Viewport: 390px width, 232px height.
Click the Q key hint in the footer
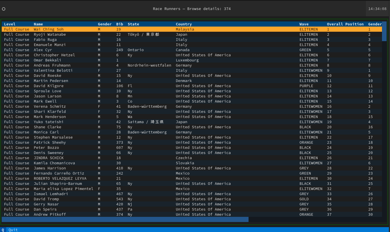pos(3,230)
